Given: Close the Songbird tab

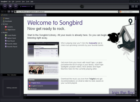Looking at the screenshot, I should pyautogui.click(x=45, y=15).
